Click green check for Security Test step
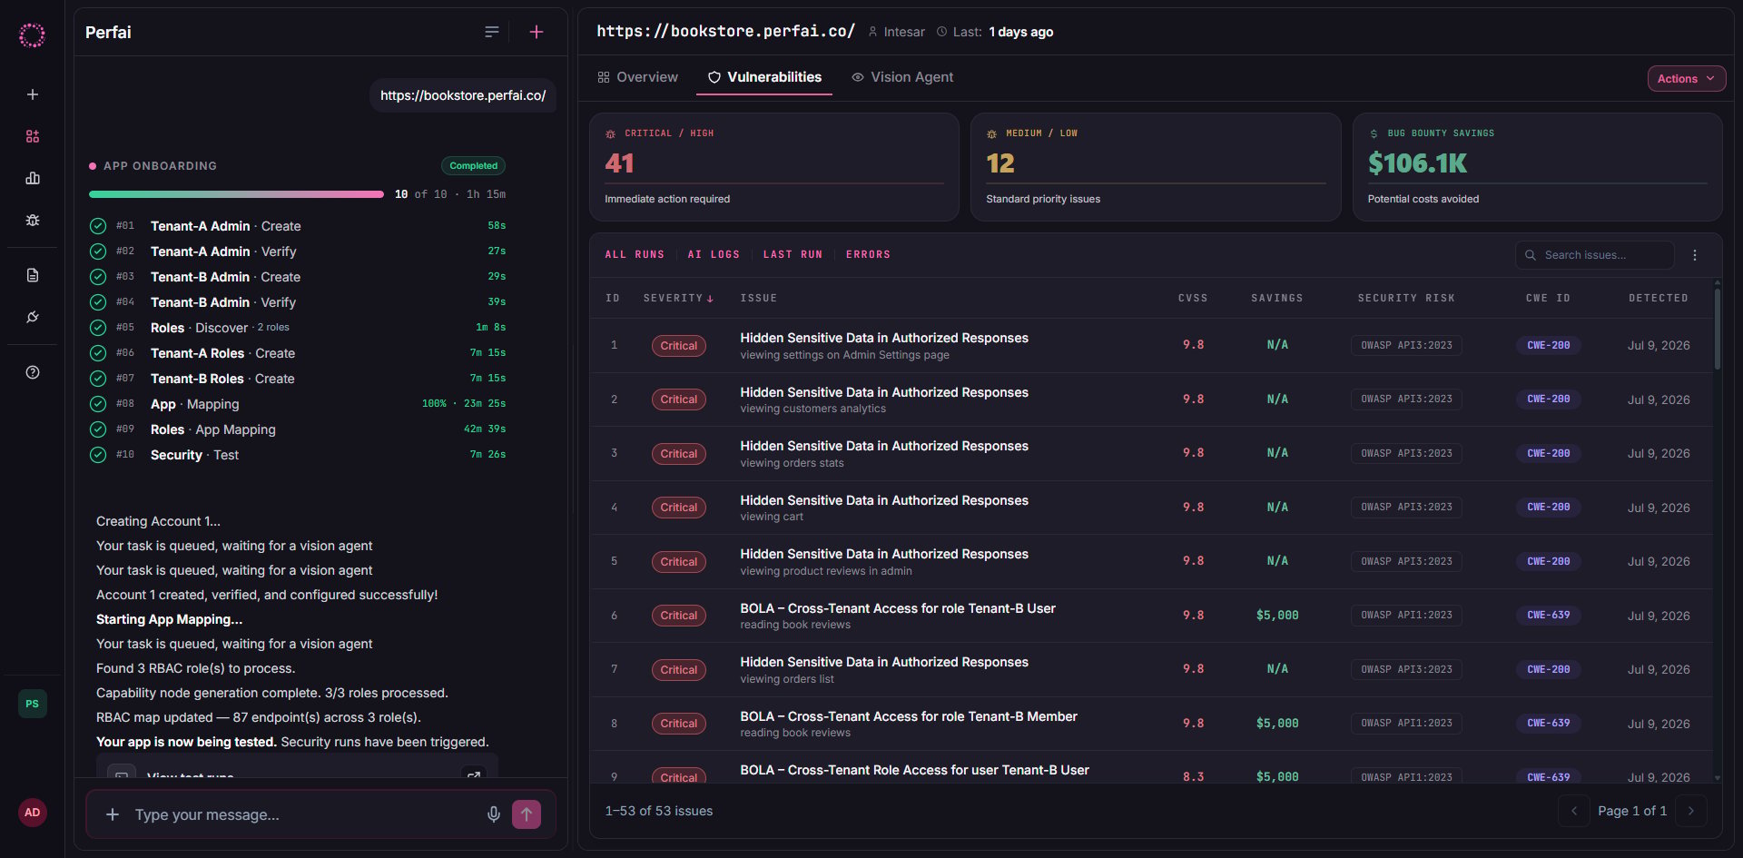This screenshot has width=1743, height=858. pos(98,455)
